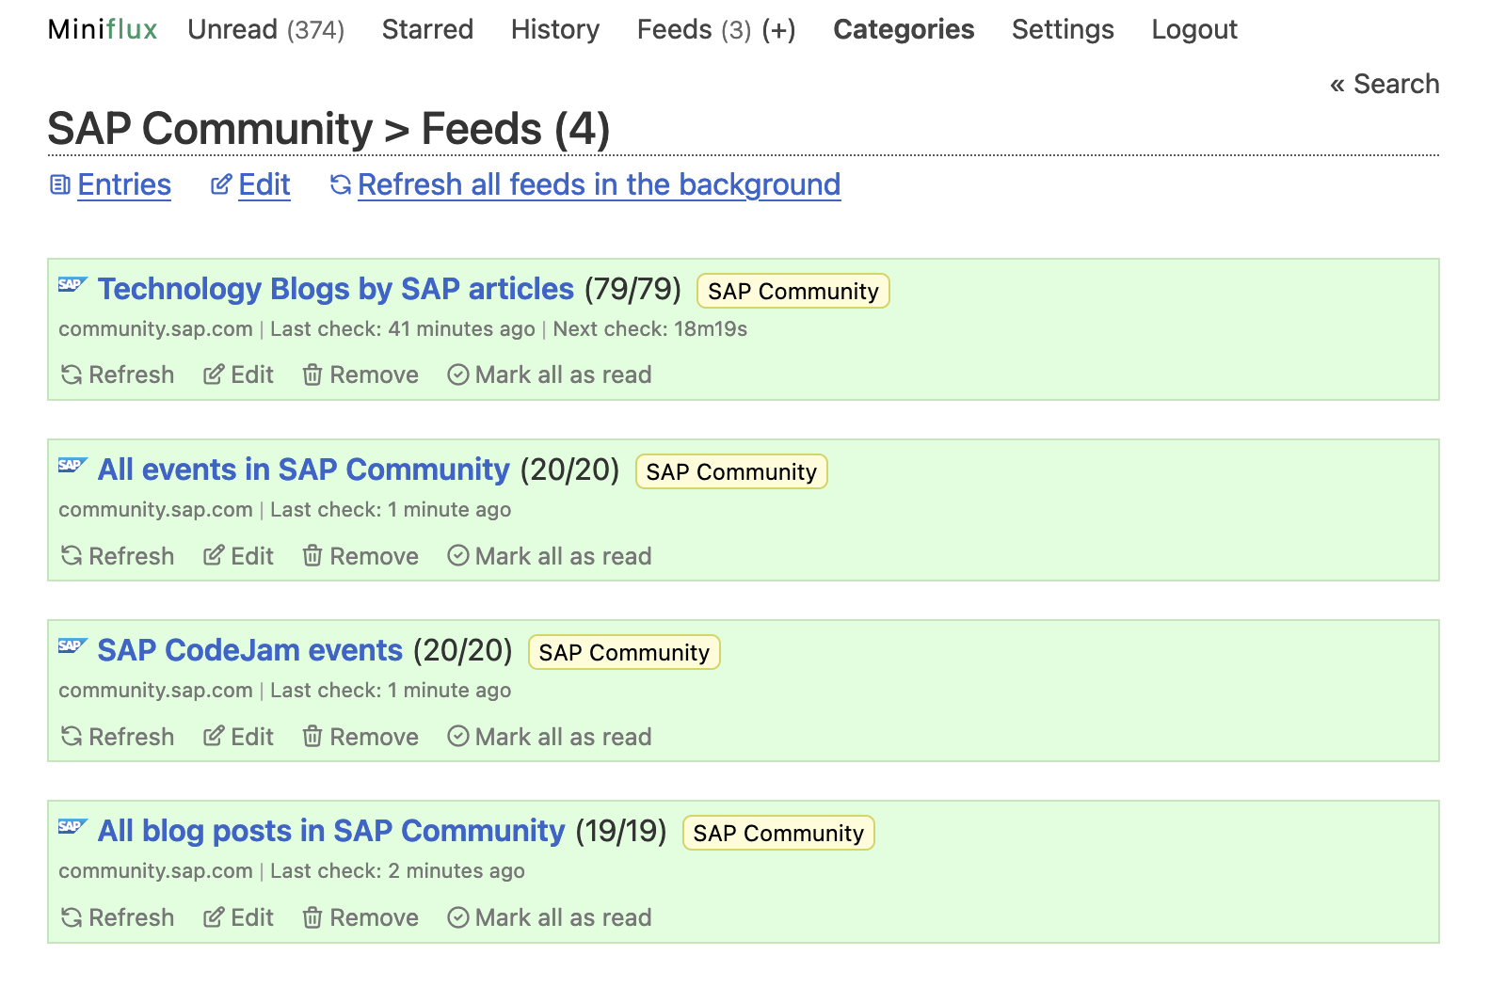Image resolution: width=1489 pixels, height=1003 pixels.
Task: Open Settings in the top navigation
Action: (1063, 29)
